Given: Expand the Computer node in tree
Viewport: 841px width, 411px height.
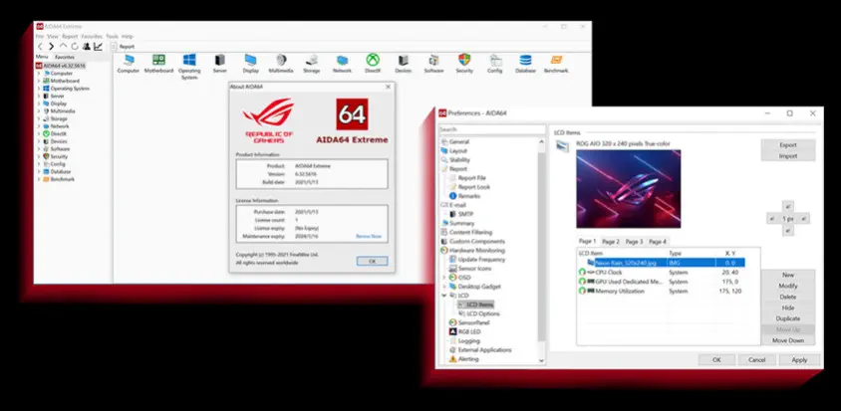Looking at the screenshot, I should [x=39, y=73].
